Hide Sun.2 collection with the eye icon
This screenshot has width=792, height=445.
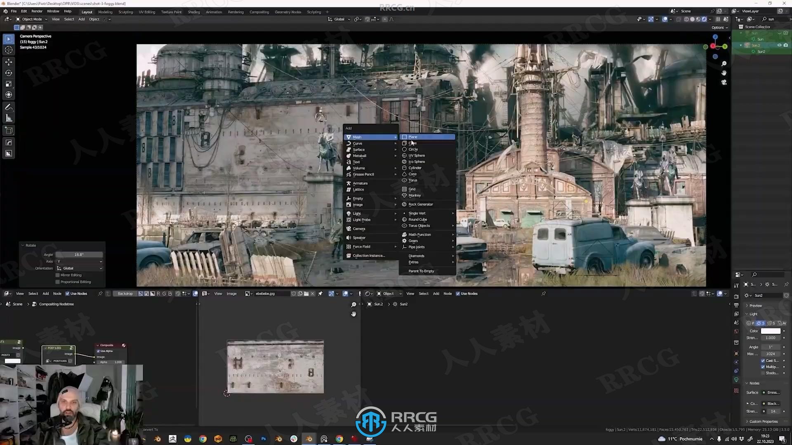779,45
